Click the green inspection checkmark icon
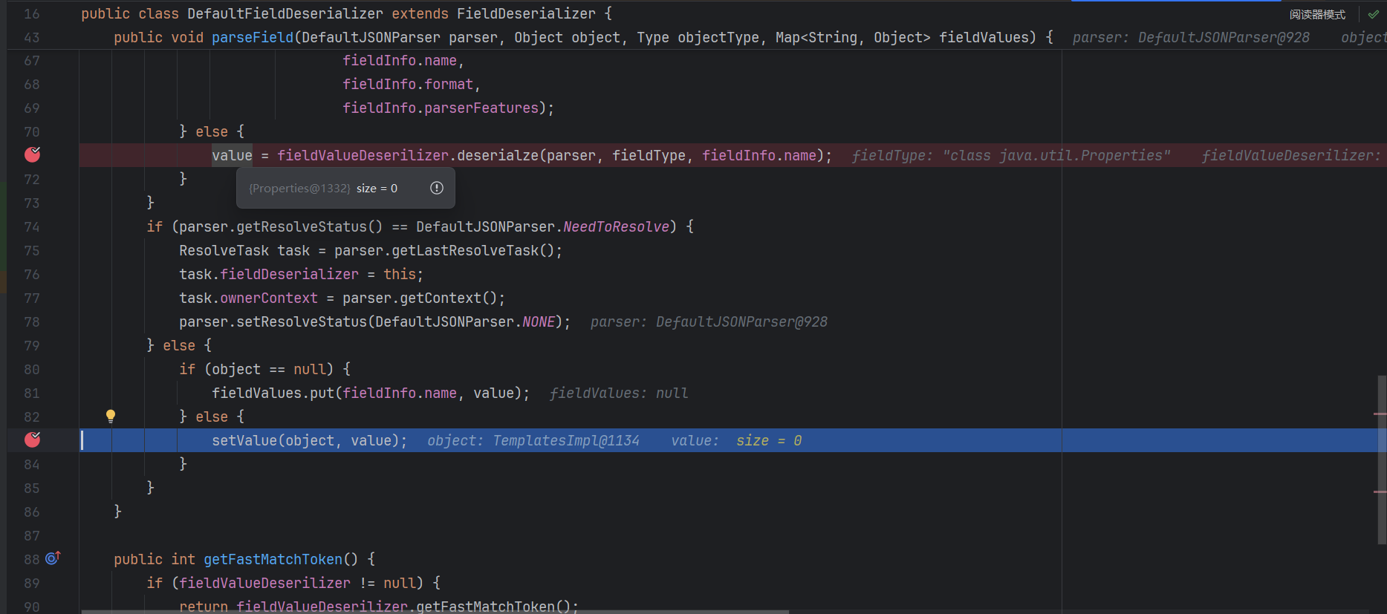This screenshot has width=1387, height=614. 1374,14
